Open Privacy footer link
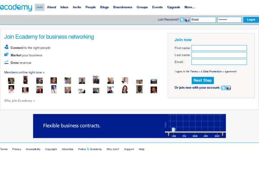Image resolution: width=259 pixels, height=194 pixels. coord(17,149)
